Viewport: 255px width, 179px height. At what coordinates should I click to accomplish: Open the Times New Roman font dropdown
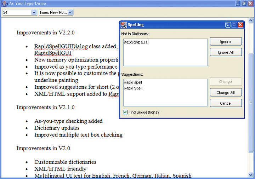coord(70,12)
